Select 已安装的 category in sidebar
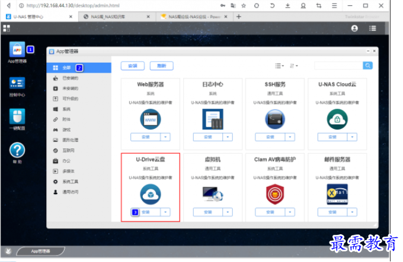403x262 pixels. pyautogui.click(x=79, y=78)
